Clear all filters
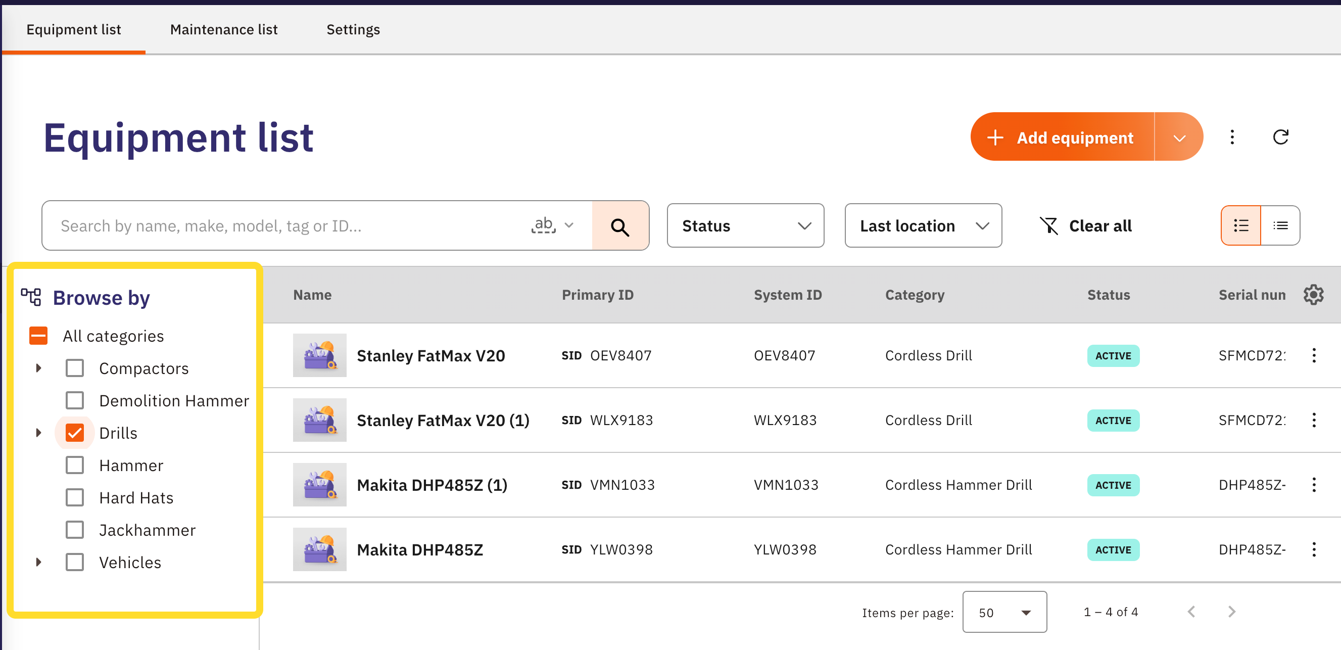1341x650 pixels. click(x=1086, y=225)
